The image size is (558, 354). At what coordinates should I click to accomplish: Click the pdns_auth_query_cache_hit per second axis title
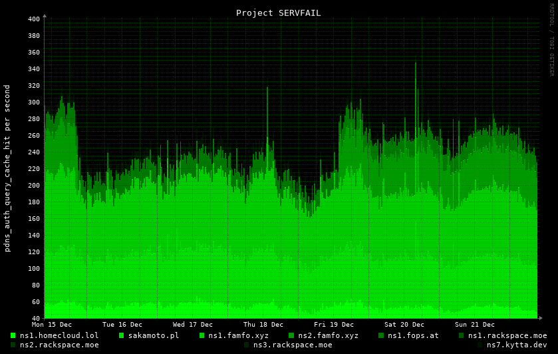[x=7, y=168]
